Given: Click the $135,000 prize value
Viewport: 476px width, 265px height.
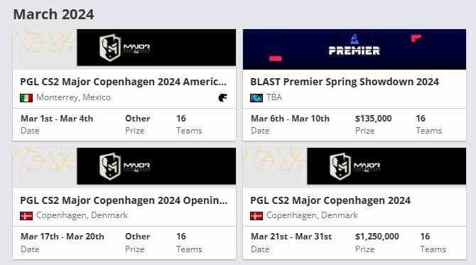Looking at the screenshot, I should tap(374, 119).
